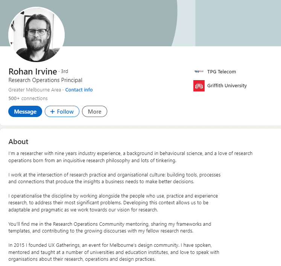
Task: Click the TPG Telecom company logo
Action: point(199,71)
